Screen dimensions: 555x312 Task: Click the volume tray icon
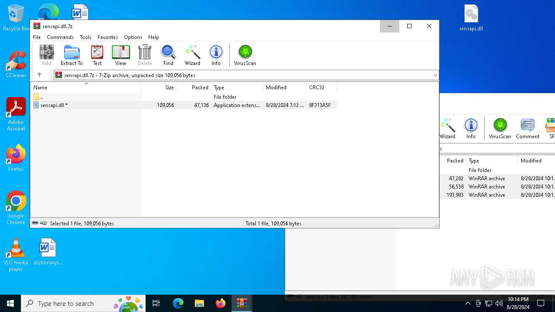(499, 303)
